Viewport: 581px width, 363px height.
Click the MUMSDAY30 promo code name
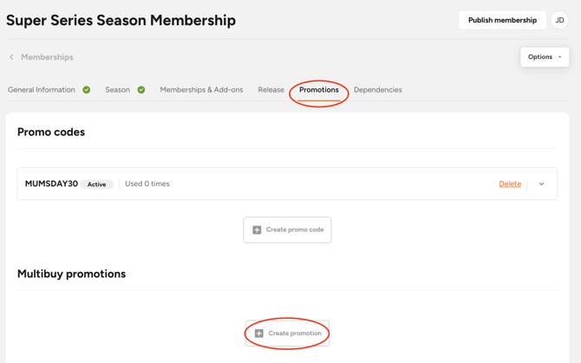[51, 184]
